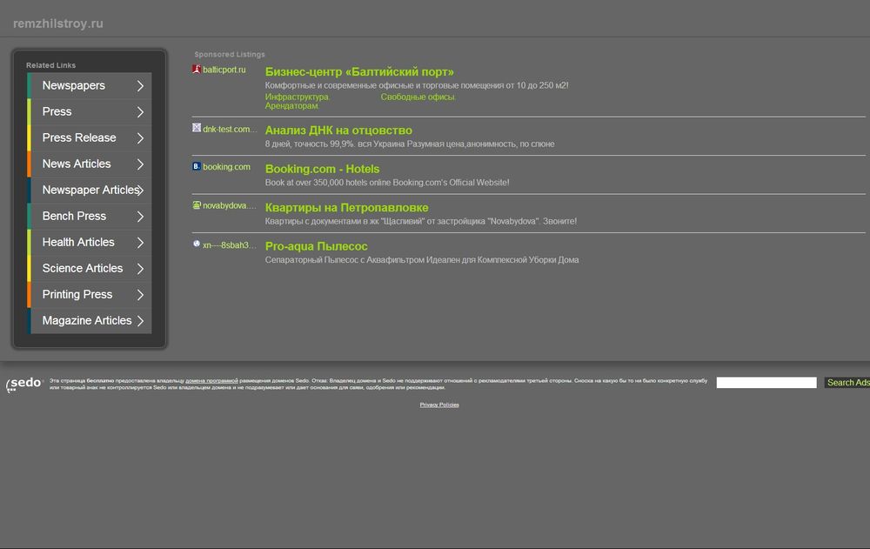Screen dimensions: 870x549
Task: Follow the Инфраструктура sublink
Action: (x=298, y=97)
